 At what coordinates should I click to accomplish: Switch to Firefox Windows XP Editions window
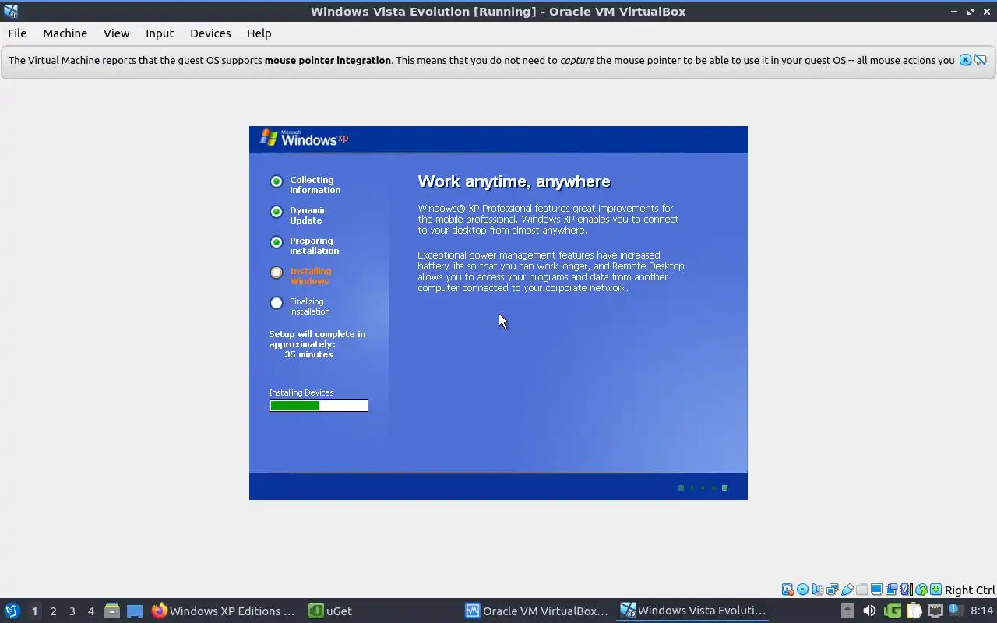tap(224, 611)
